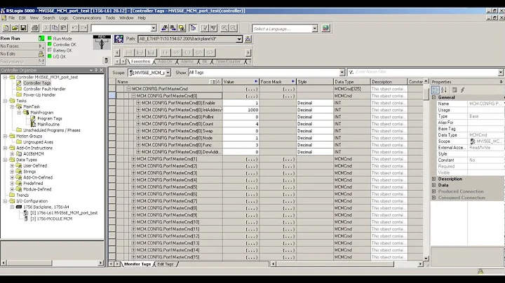Open the Tools menu
The height and width of the screenshot is (283, 505).
[110, 18]
